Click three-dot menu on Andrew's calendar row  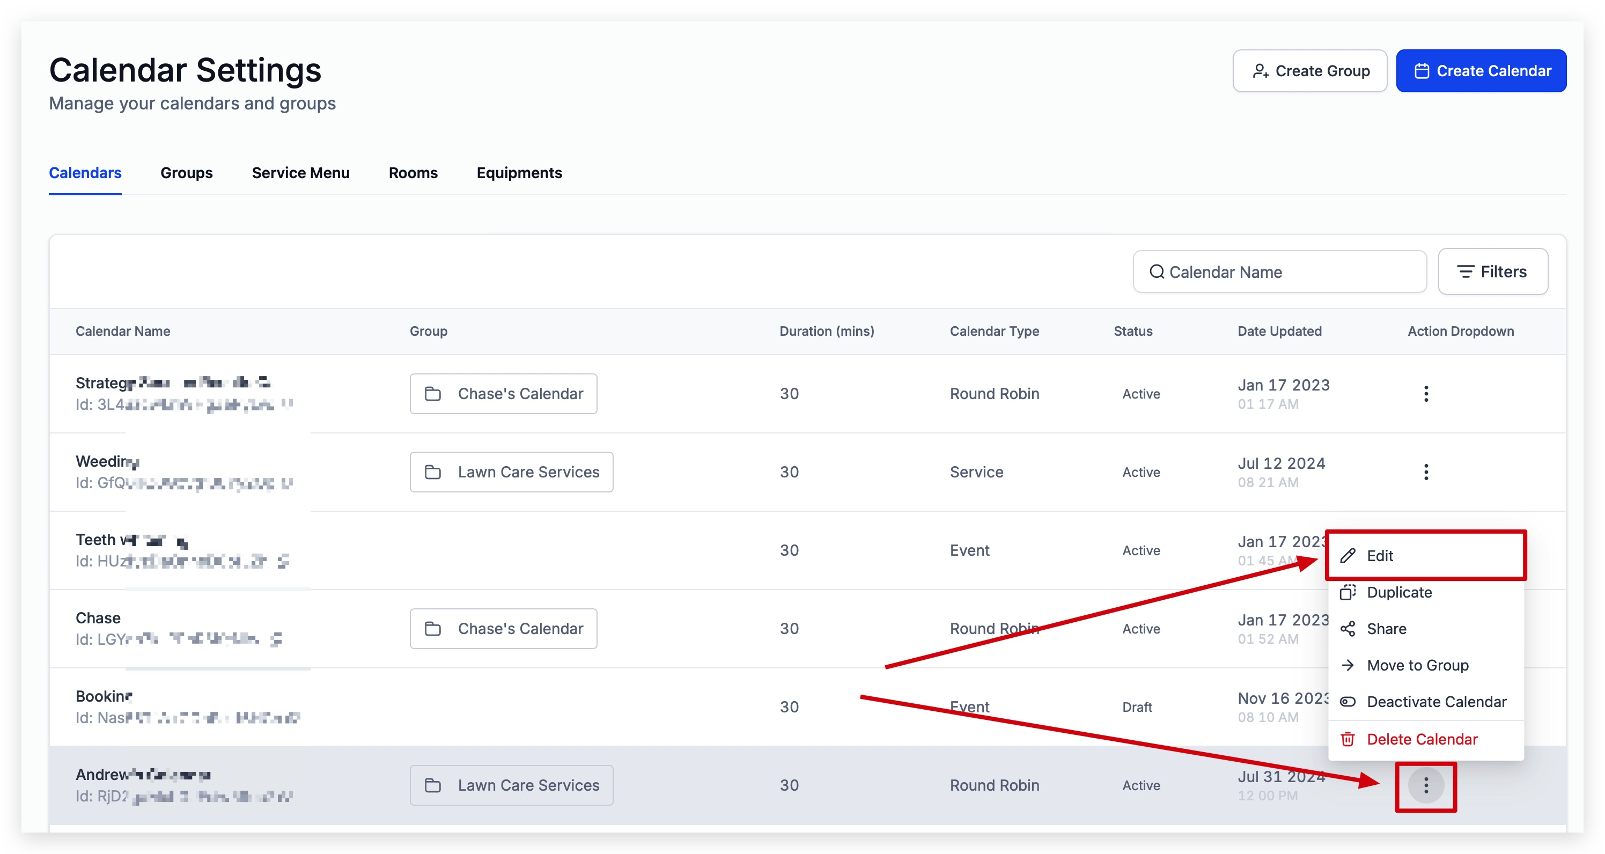1426,785
